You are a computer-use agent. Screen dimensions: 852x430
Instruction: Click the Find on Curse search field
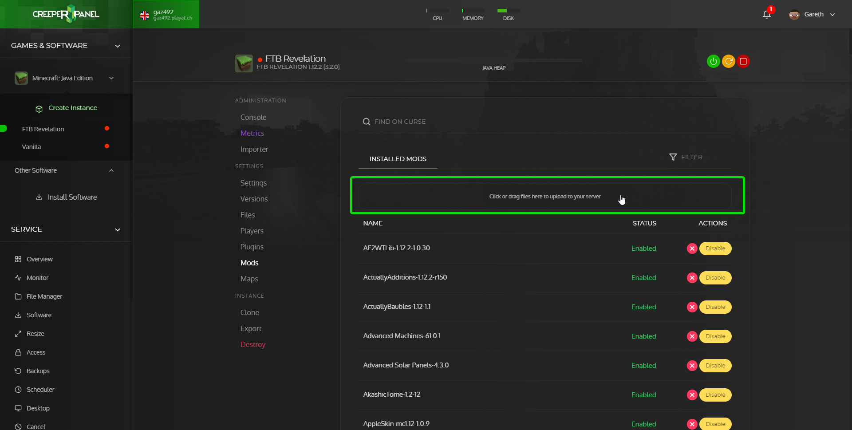pos(545,122)
